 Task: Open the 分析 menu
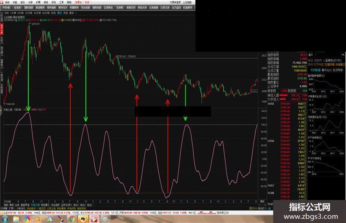pos(30,3)
